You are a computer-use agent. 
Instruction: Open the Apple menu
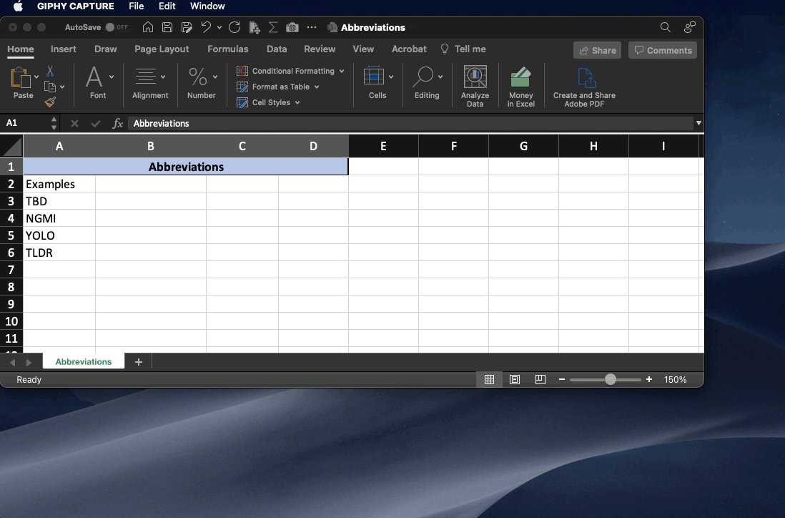coord(18,6)
